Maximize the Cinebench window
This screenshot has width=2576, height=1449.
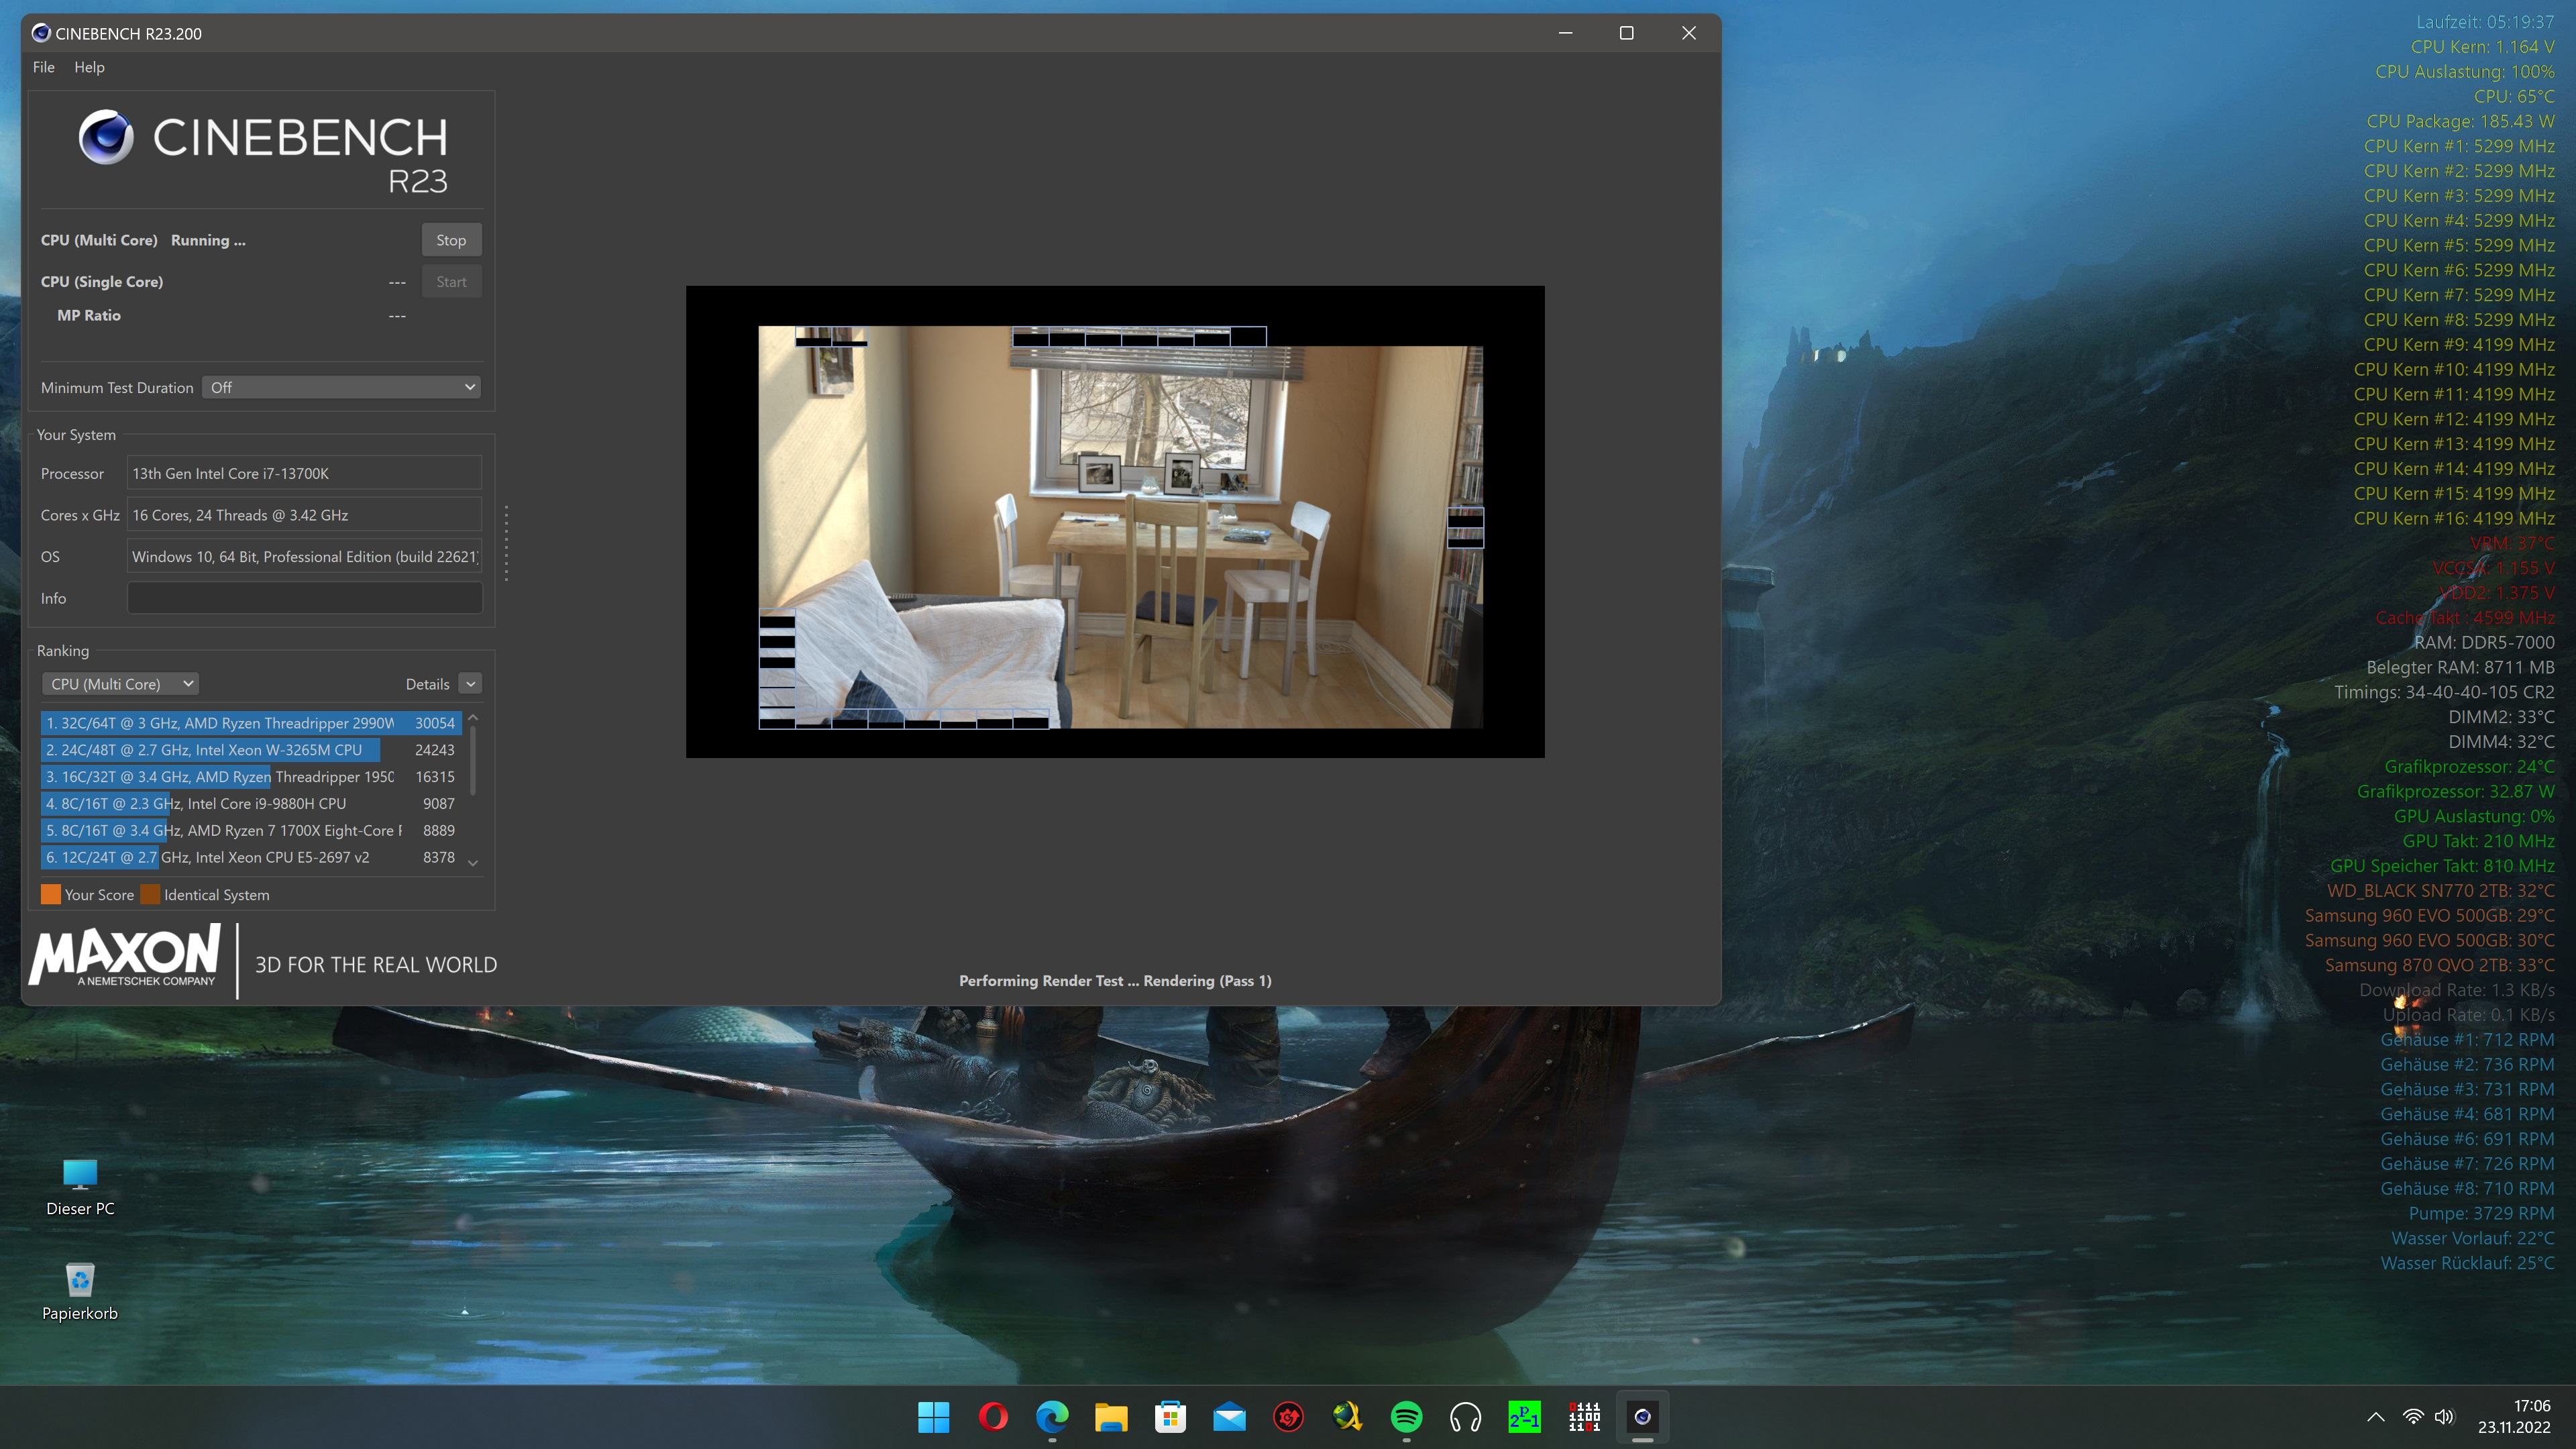[x=1627, y=33]
